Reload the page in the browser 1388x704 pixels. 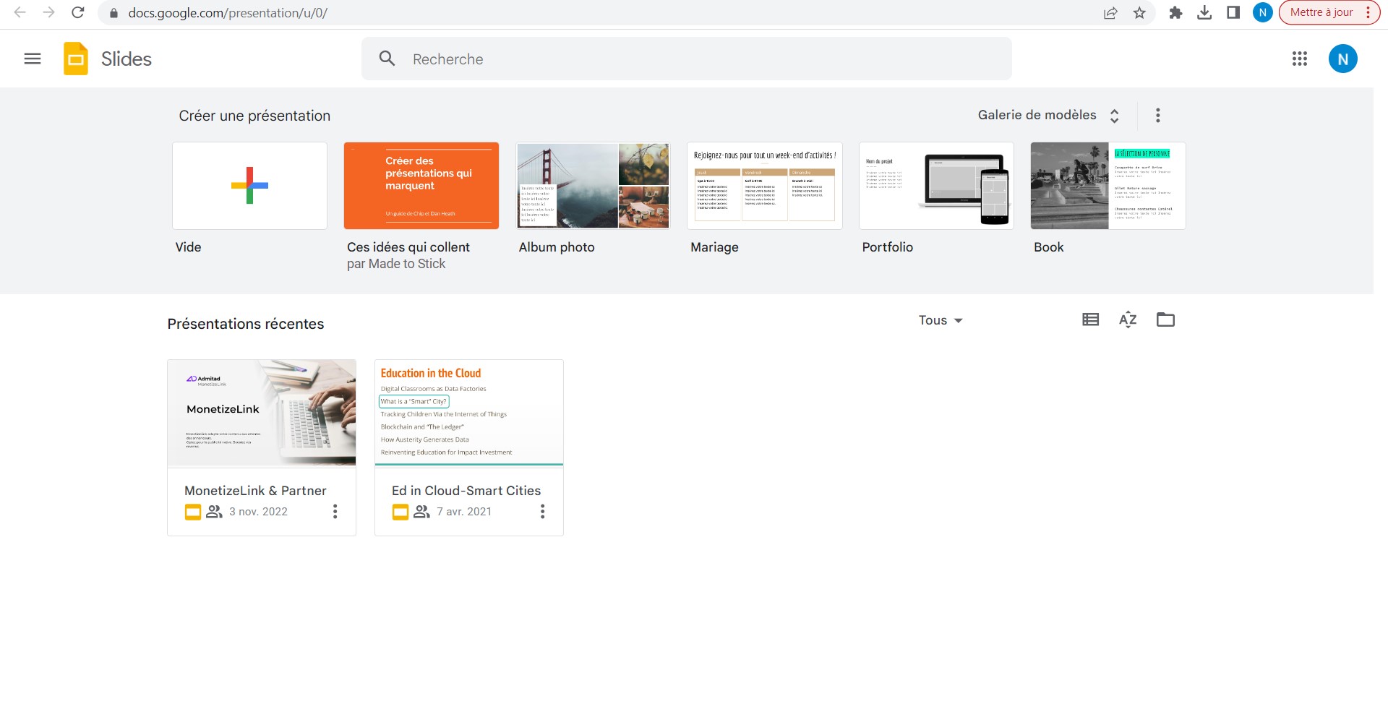(x=78, y=12)
